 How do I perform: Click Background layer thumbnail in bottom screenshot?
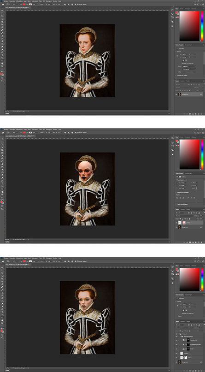tap(180, 362)
